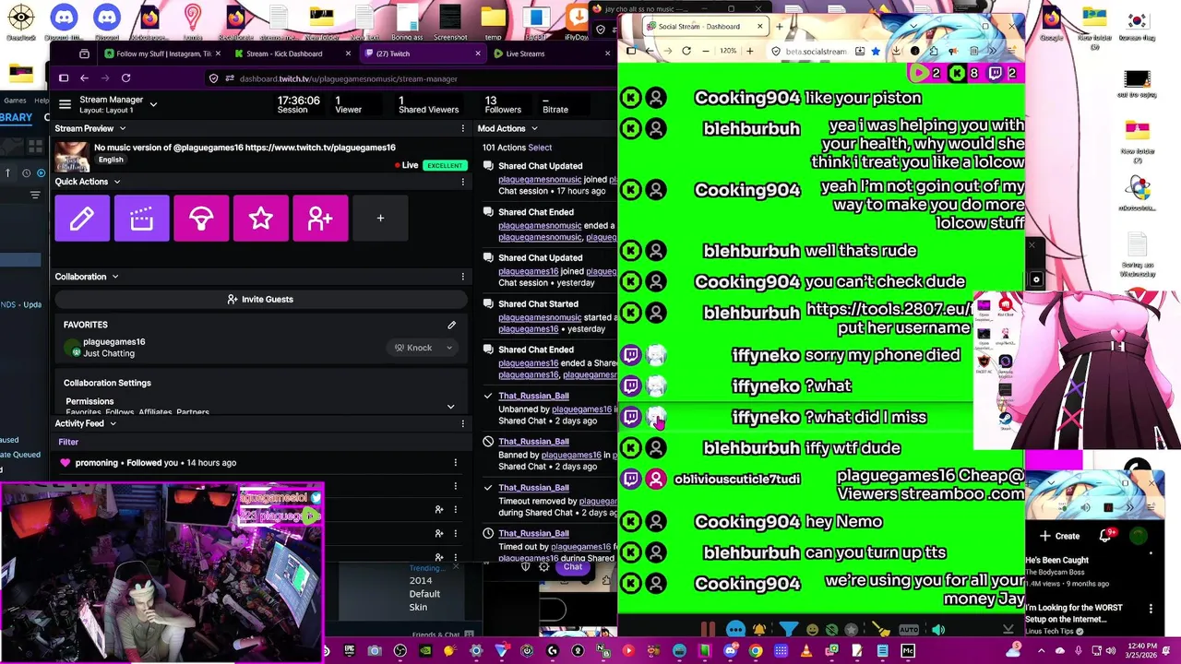This screenshot has width=1181, height=664.
Task: Click the Invite Guests button
Action: point(260,299)
